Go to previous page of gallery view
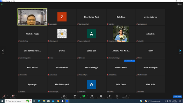The image size is (183, 103). [x=3, y=51]
